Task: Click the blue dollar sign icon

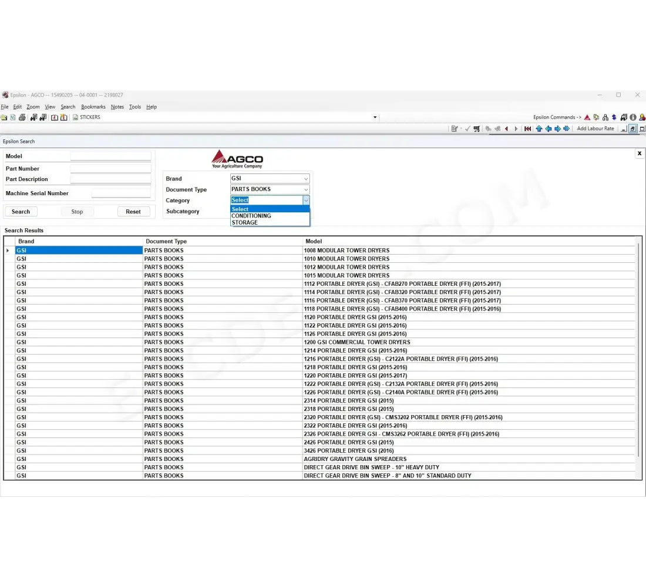Action: [614, 118]
